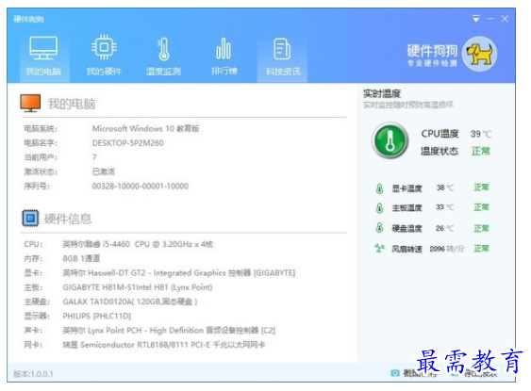Click the 8GB 1通道 memory value
The width and height of the screenshot is (531, 391).
[x=81, y=259]
